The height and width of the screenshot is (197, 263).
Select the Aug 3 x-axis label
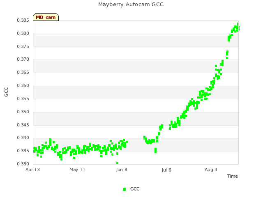click(211, 170)
